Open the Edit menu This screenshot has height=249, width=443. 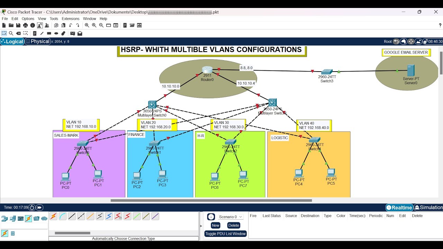pos(15,19)
